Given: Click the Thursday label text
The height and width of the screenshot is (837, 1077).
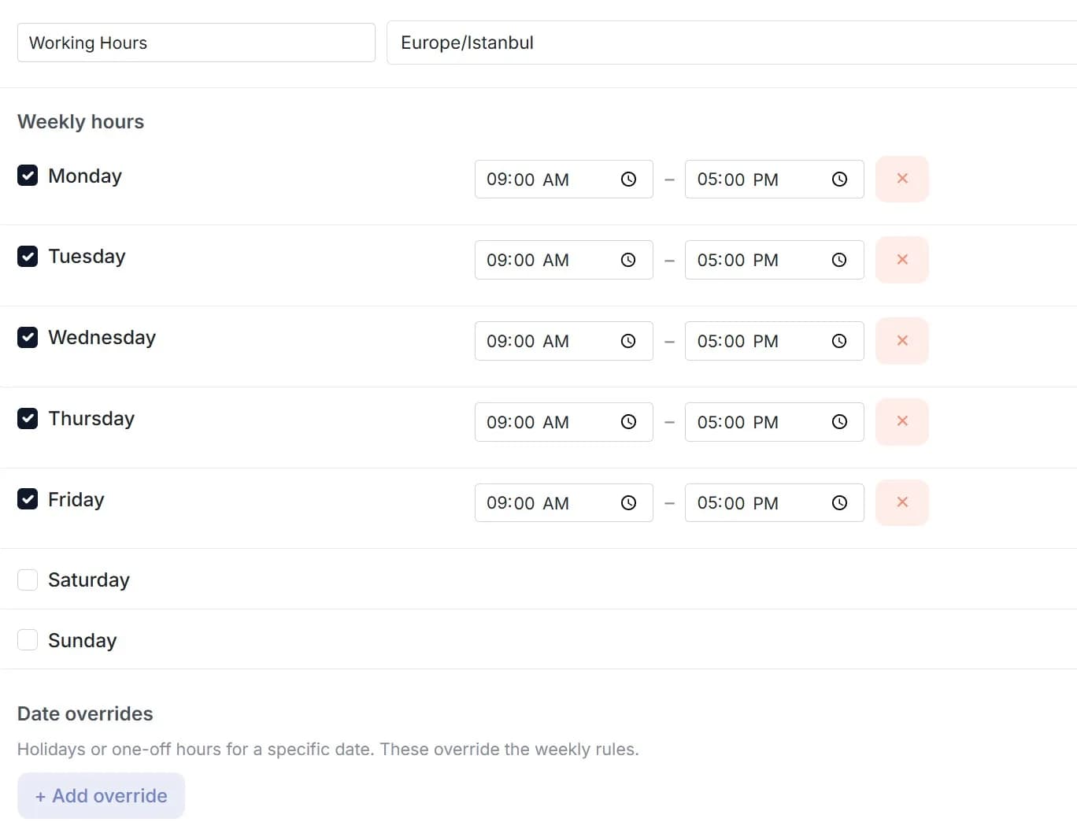Looking at the screenshot, I should tap(91, 419).
